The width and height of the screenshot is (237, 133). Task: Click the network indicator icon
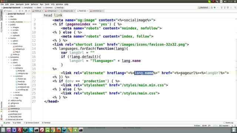217,1
